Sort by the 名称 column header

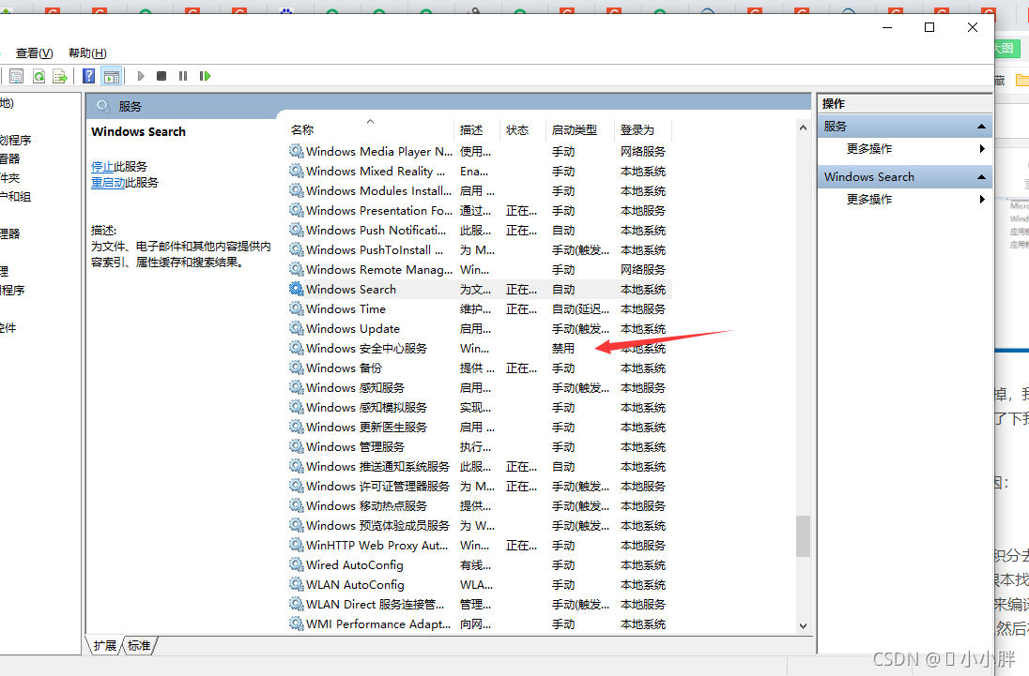(x=370, y=129)
